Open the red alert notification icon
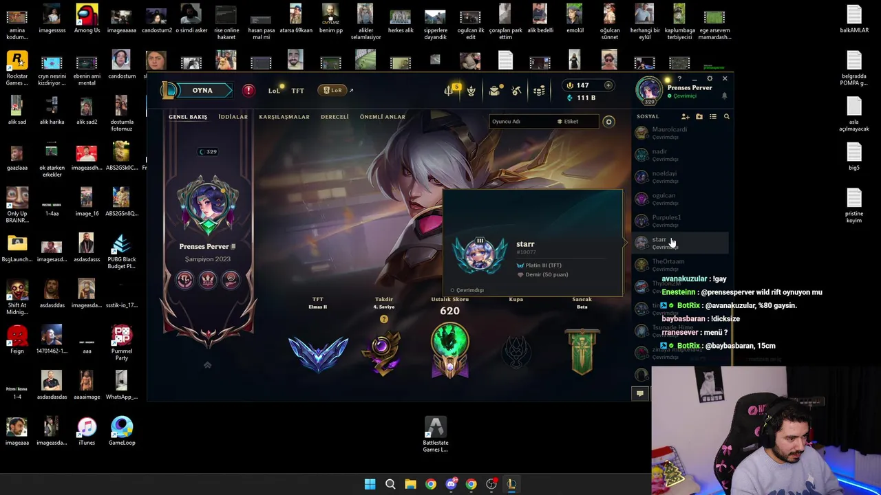 [x=248, y=90]
